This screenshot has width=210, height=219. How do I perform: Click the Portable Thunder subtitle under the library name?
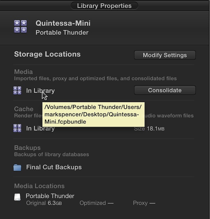pos(62,33)
